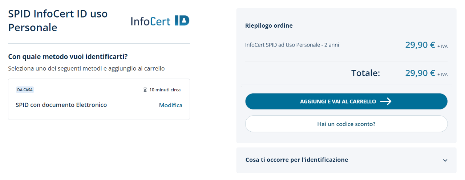Viewport: 465px width, 180px height.
Task: Click the 'Seleziona uno dei seguenti metodi' text
Action: point(86,68)
